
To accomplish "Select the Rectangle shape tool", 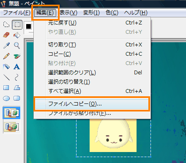I will pos(6,88).
